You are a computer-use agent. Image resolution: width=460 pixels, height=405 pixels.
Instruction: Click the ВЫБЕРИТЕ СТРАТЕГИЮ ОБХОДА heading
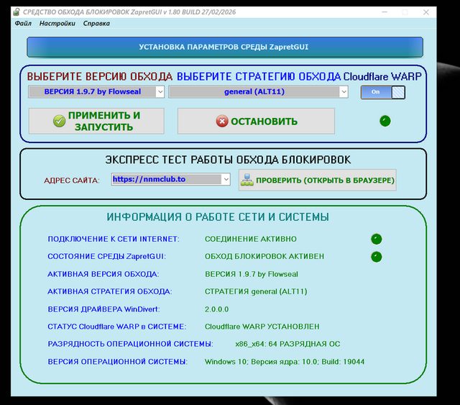coord(259,77)
